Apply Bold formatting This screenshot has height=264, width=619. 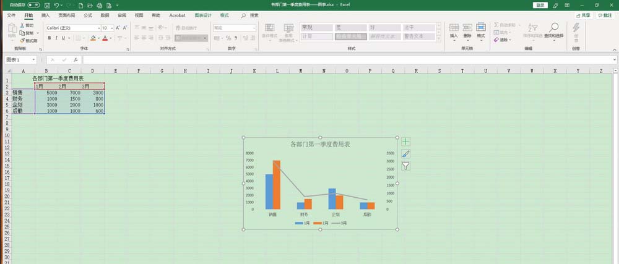[50, 38]
